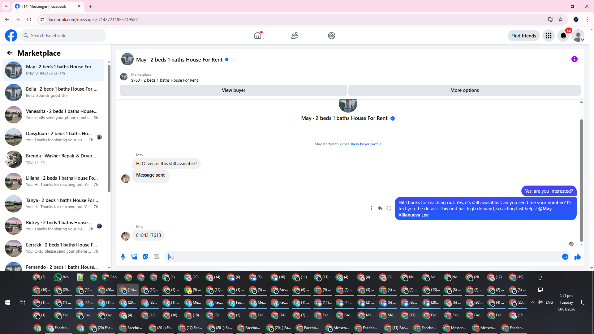This screenshot has width=594, height=334.
Task: Open the GIF picker
Action: (x=157, y=257)
